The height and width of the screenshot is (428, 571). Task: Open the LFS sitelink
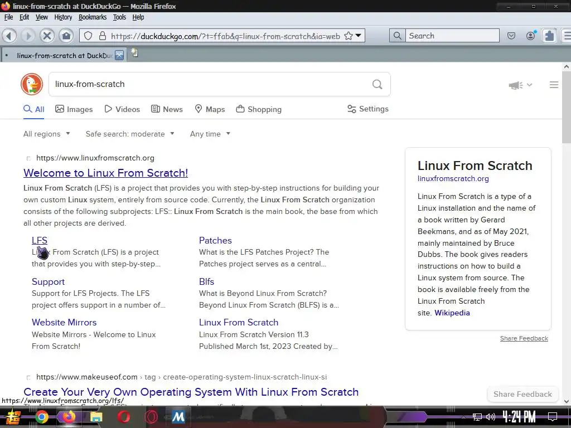tap(40, 241)
